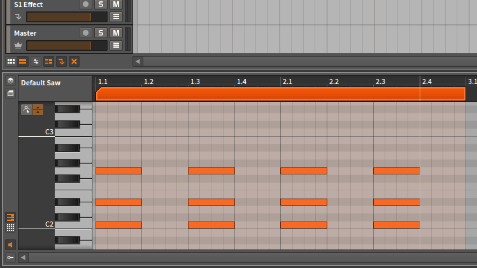This screenshot has width=477, height=268.
Task: Open Master track menu icon
Action: 116,46
